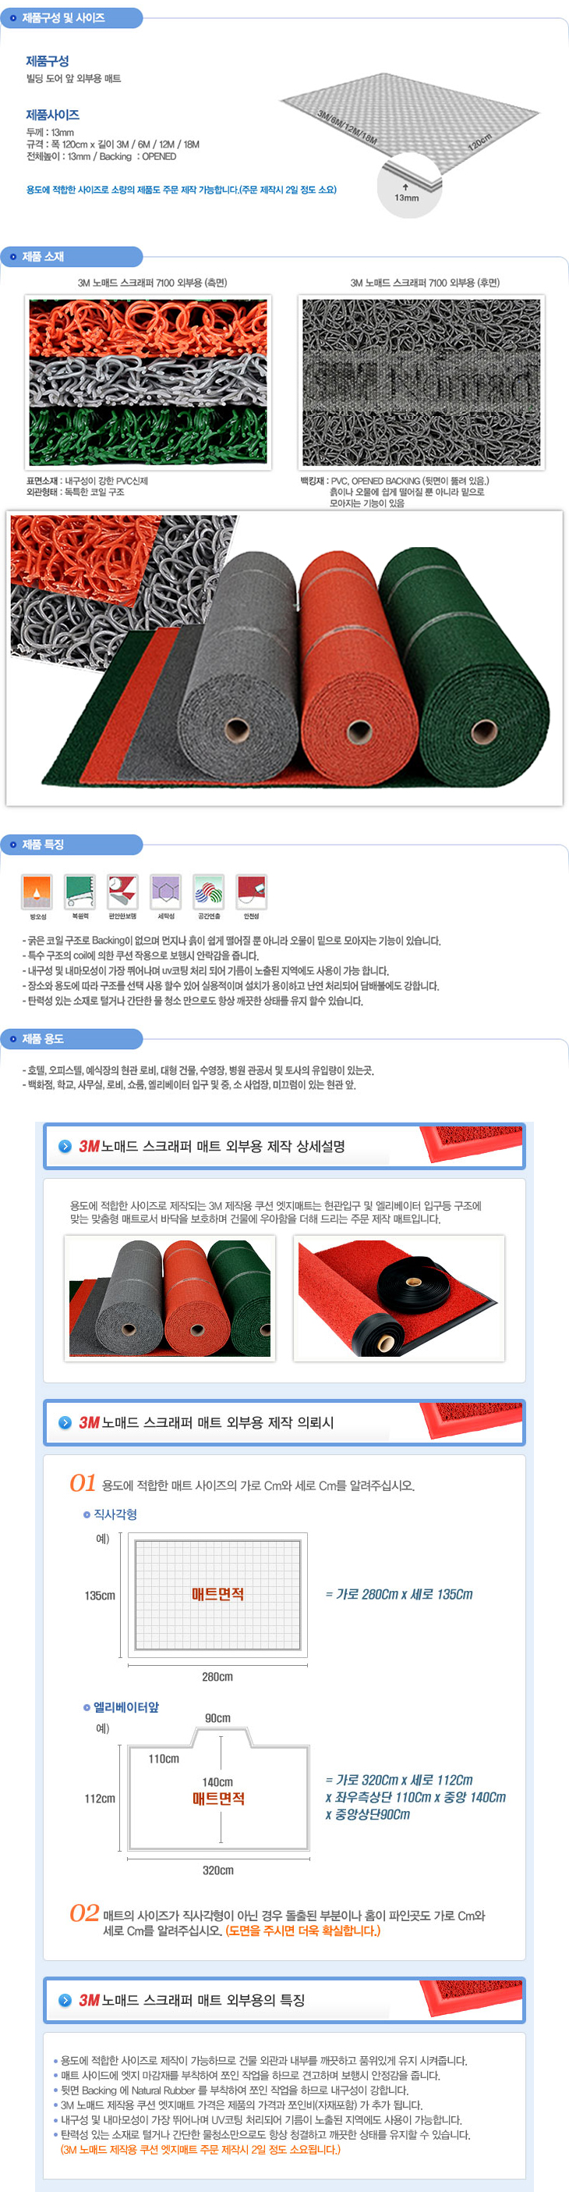Click arrow icon in 제작 상세설명 banner
The image size is (569, 2192).
coord(65,1146)
